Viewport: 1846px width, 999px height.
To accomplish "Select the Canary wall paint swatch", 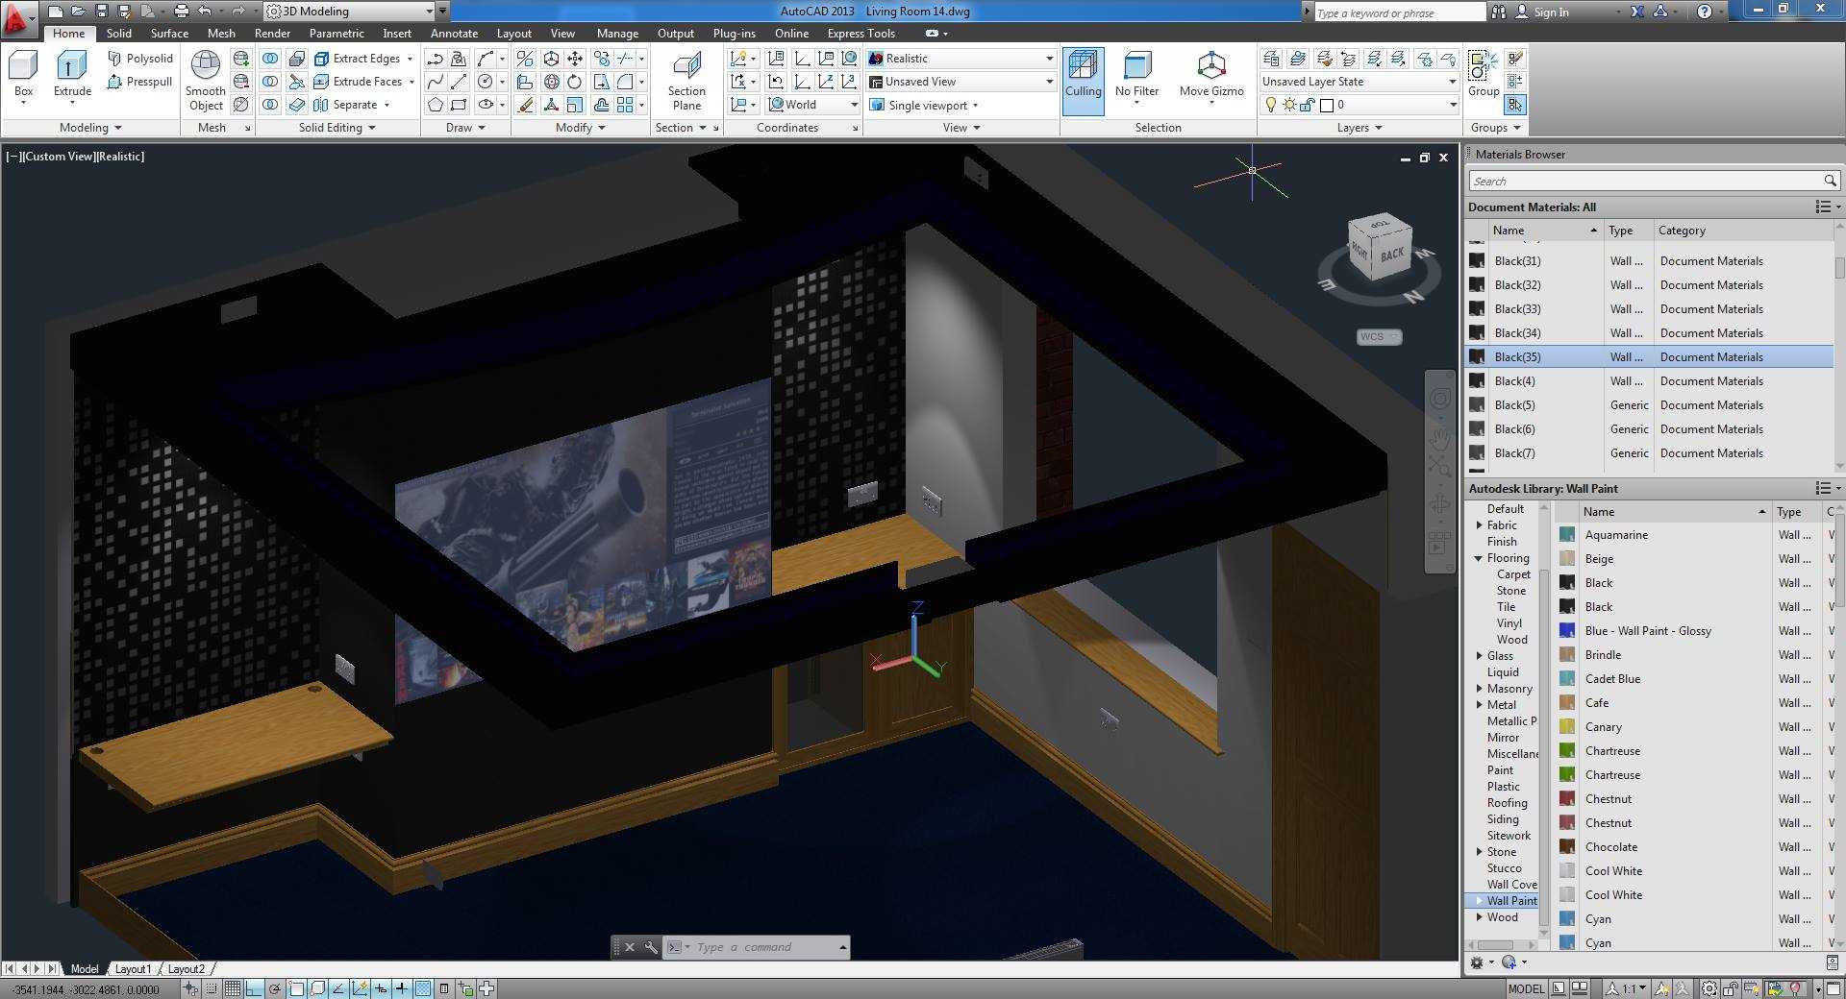I will 1567,727.
